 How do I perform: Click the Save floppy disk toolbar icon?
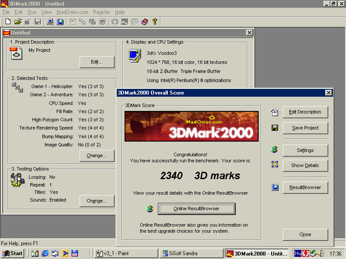point(38,22)
